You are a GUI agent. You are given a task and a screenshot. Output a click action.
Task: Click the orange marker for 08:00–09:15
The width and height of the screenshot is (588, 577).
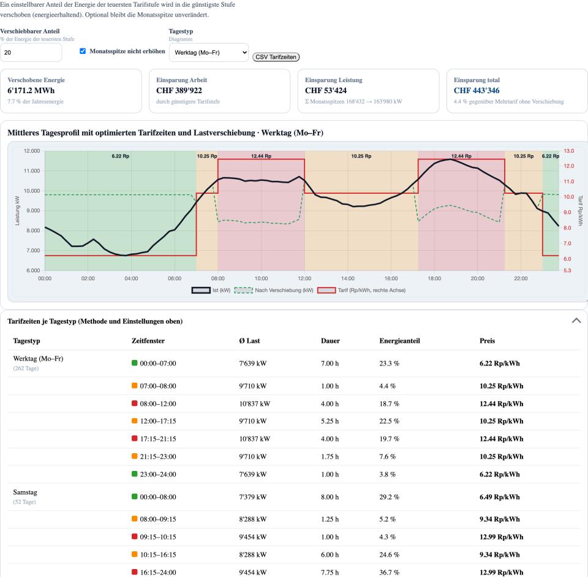[135, 519]
